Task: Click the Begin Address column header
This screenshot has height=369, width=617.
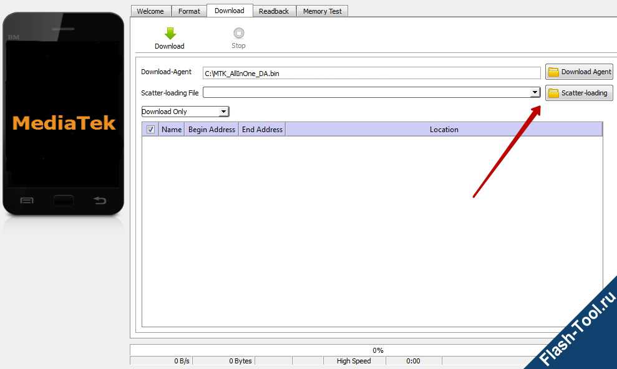Action: point(211,130)
